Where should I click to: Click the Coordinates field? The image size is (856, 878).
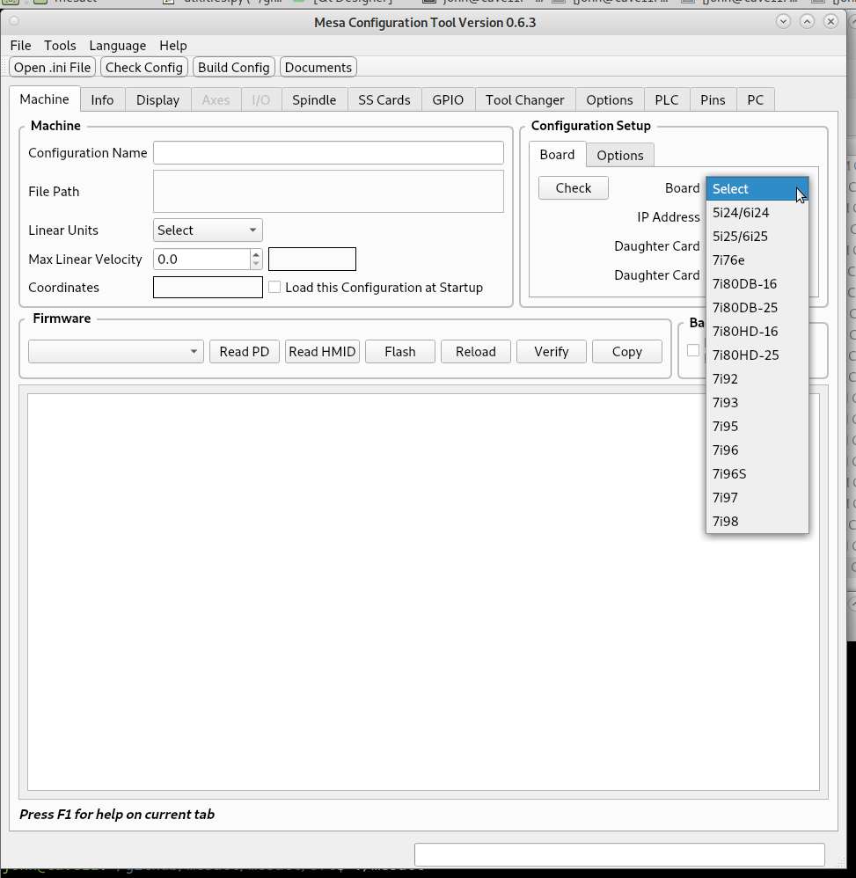(208, 288)
